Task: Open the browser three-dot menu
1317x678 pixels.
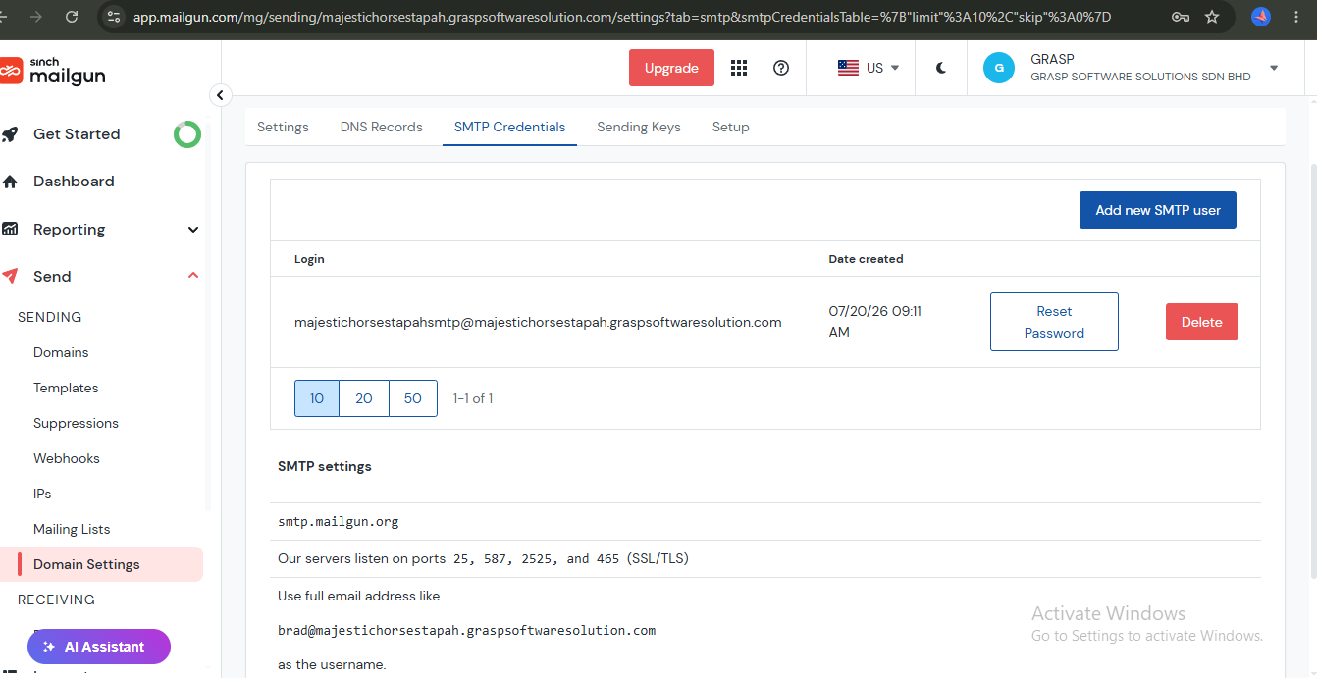Action: pyautogui.click(x=1296, y=17)
